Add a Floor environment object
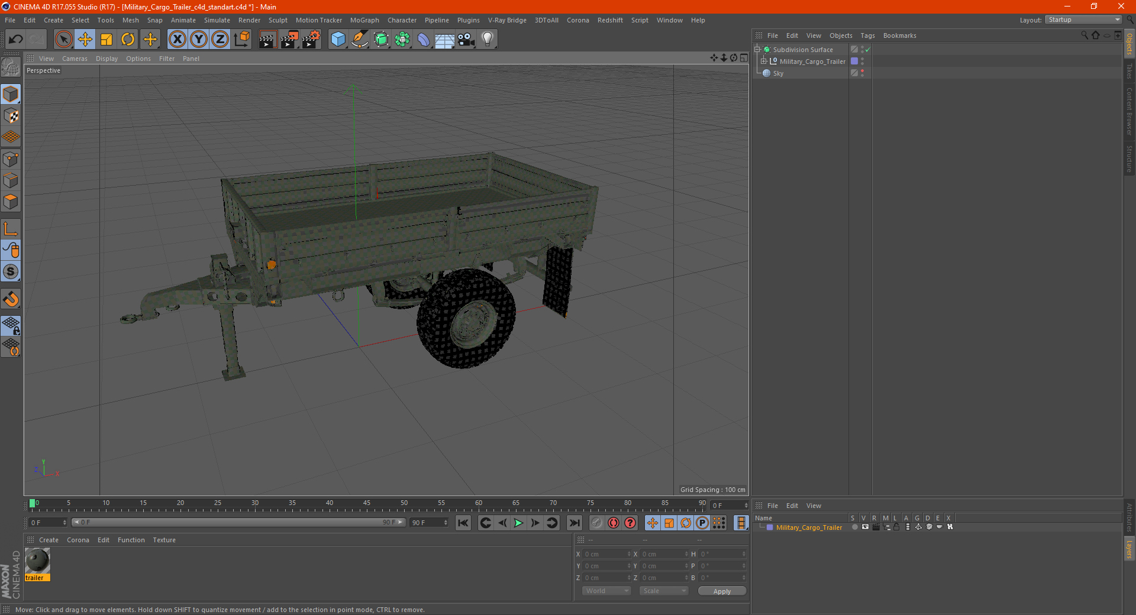Image resolution: width=1136 pixels, height=615 pixels. click(x=445, y=40)
